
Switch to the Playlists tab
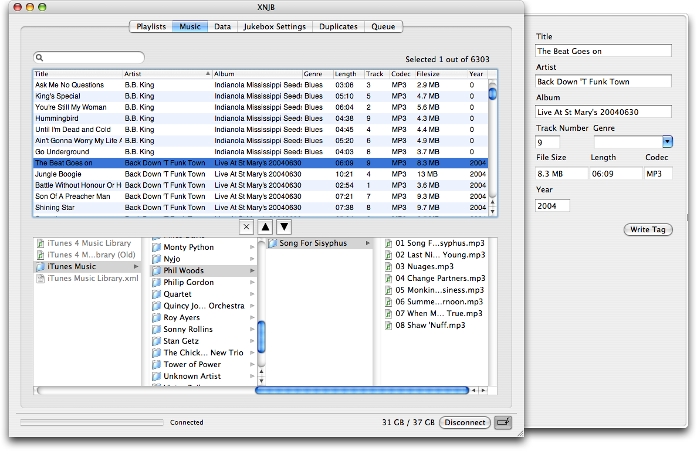[x=151, y=26]
